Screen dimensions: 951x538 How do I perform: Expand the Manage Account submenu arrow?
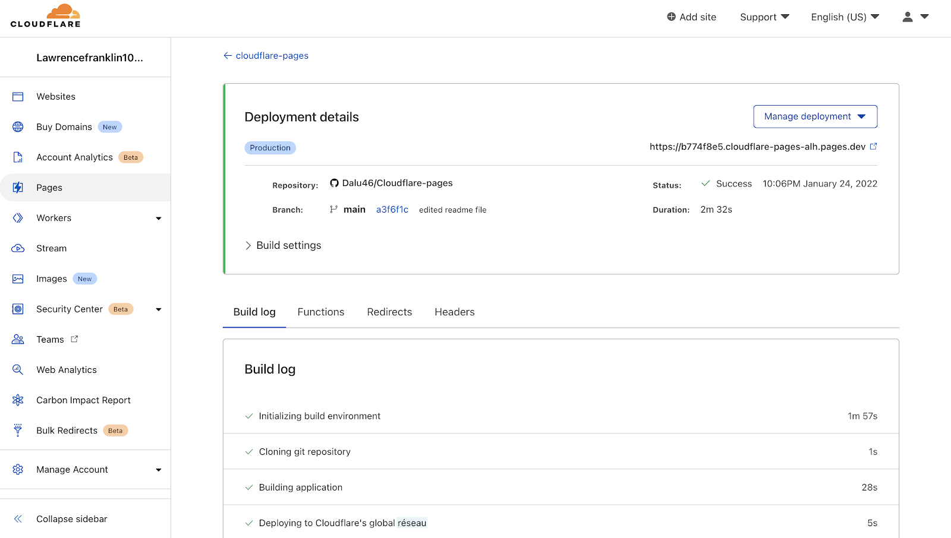159,470
